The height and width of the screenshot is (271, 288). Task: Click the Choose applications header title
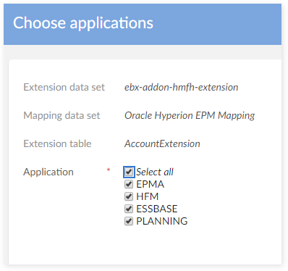(83, 23)
